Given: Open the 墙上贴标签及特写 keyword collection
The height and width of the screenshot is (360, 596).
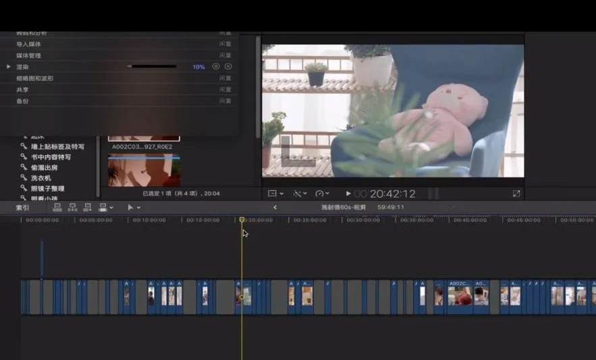Looking at the screenshot, I should pyautogui.click(x=57, y=146).
